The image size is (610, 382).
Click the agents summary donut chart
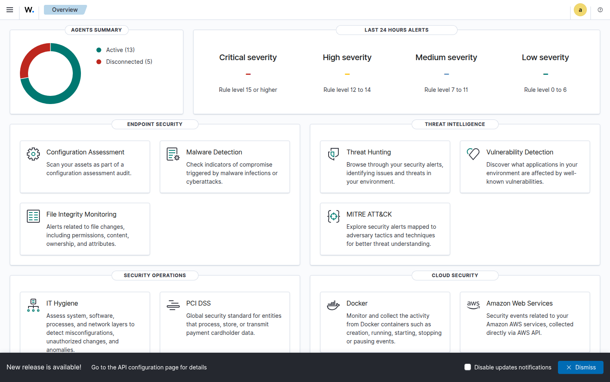tap(50, 74)
